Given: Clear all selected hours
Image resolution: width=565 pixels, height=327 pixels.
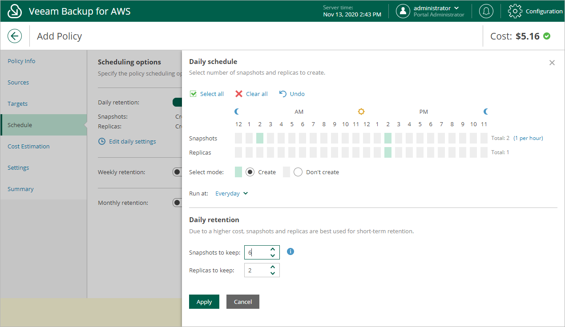Looking at the screenshot, I should [x=251, y=94].
